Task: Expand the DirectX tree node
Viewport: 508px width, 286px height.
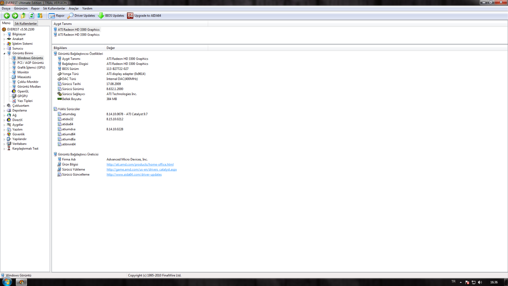Action: pyautogui.click(x=4, y=120)
